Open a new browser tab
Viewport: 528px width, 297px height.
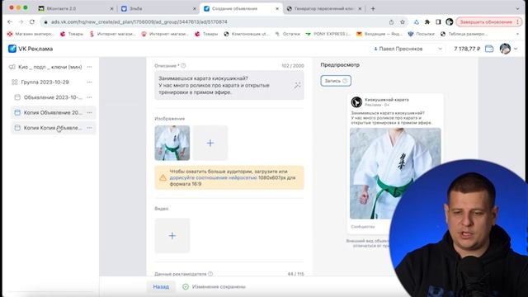click(x=373, y=8)
